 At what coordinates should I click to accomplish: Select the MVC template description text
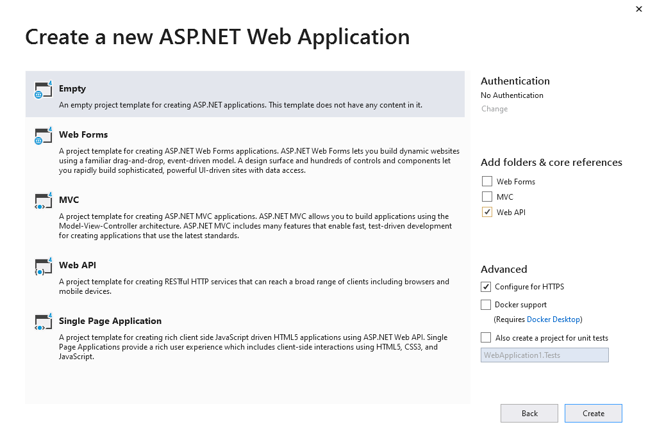click(x=255, y=226)
